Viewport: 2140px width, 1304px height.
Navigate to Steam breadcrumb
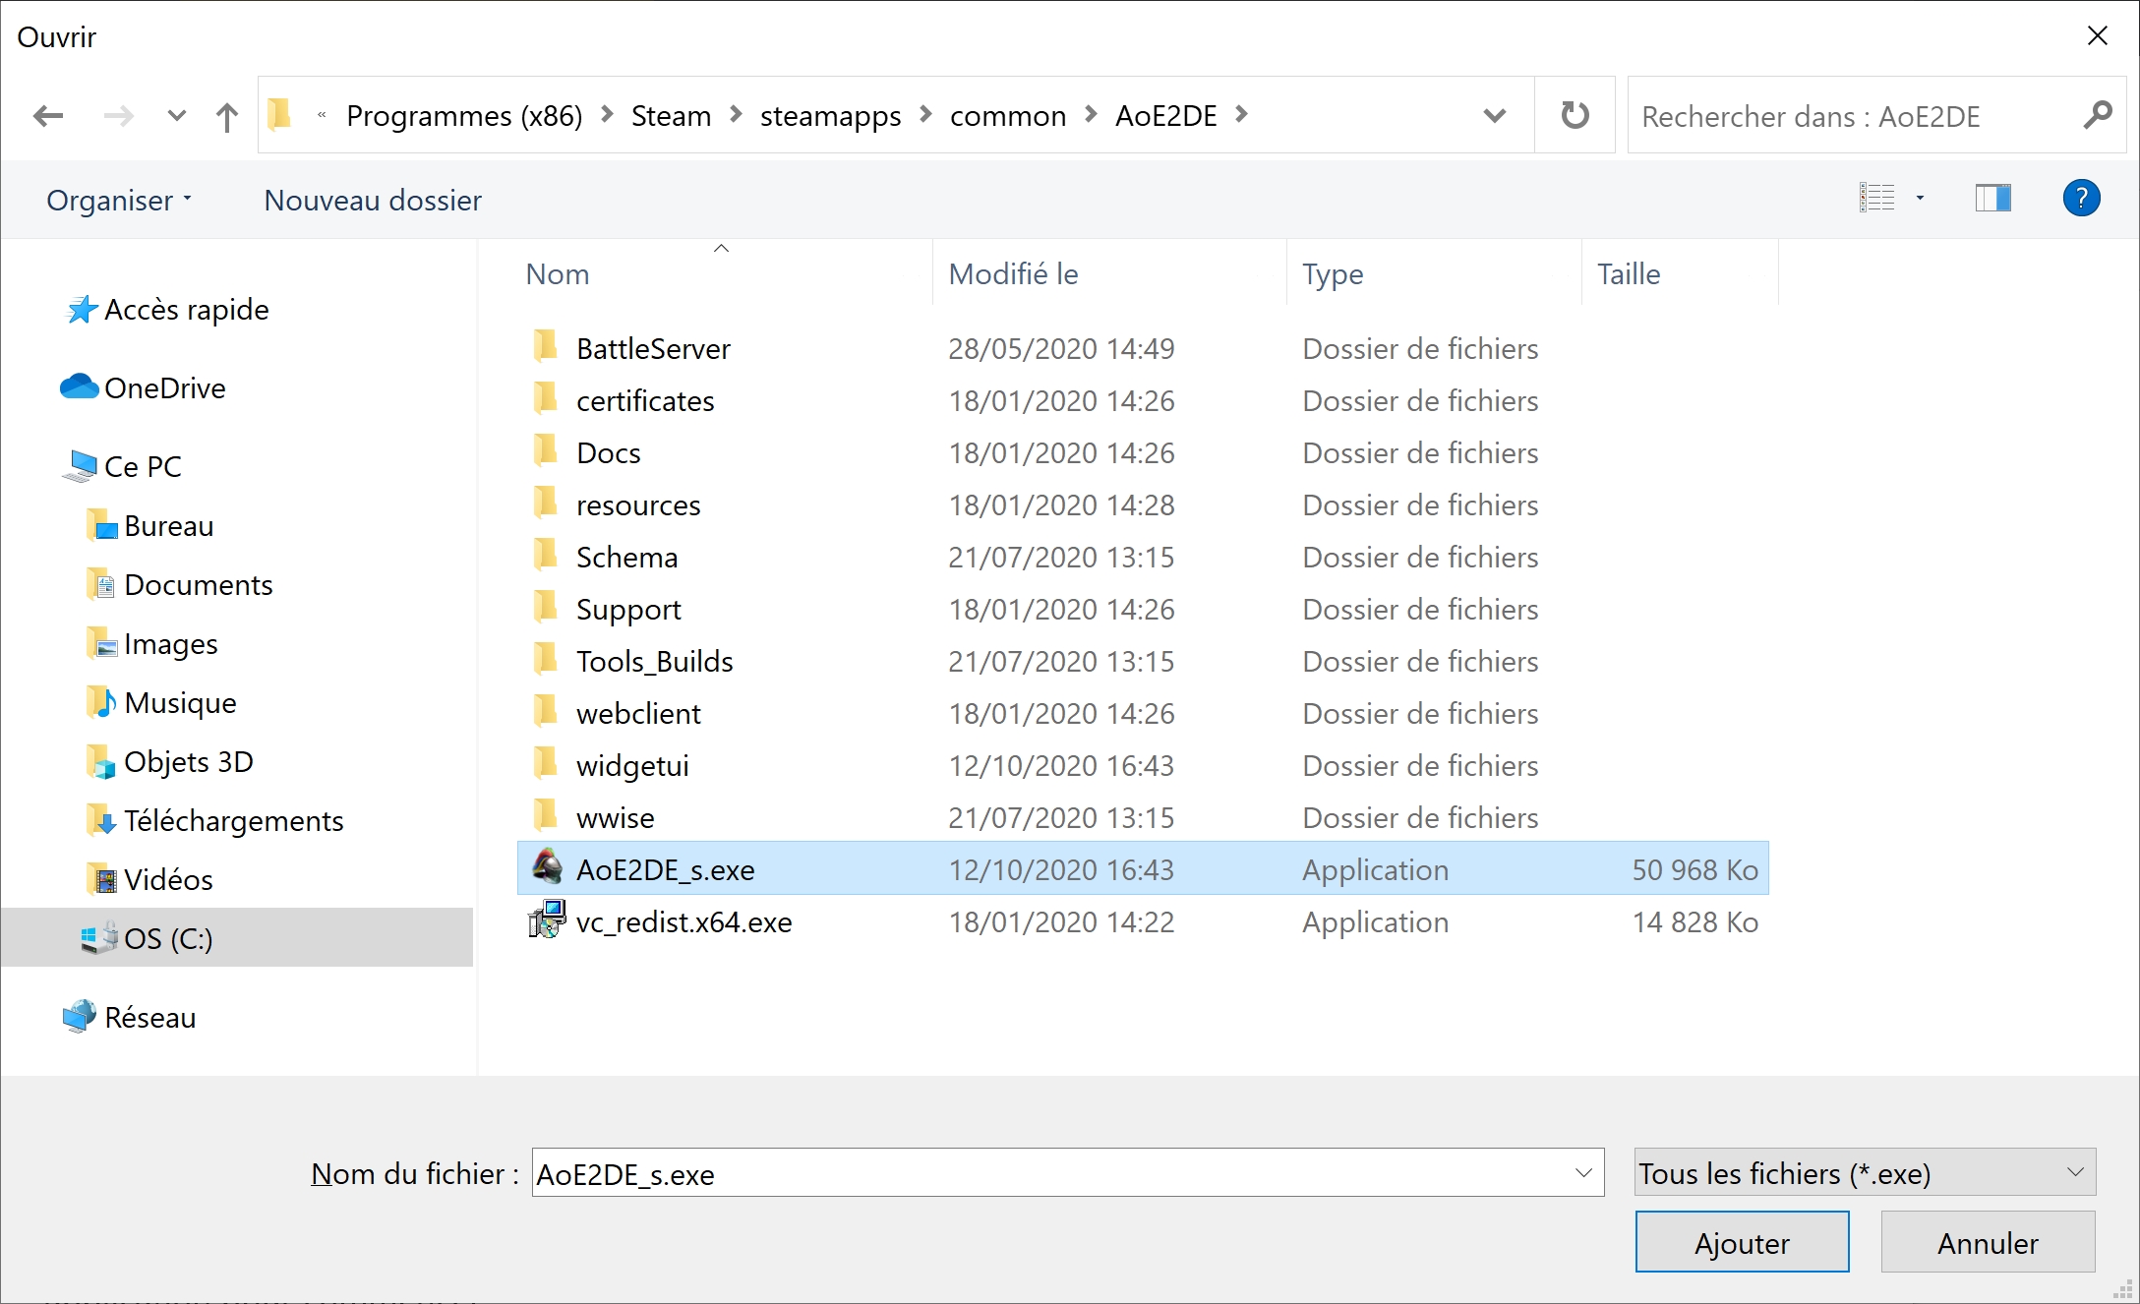(671, 116)
